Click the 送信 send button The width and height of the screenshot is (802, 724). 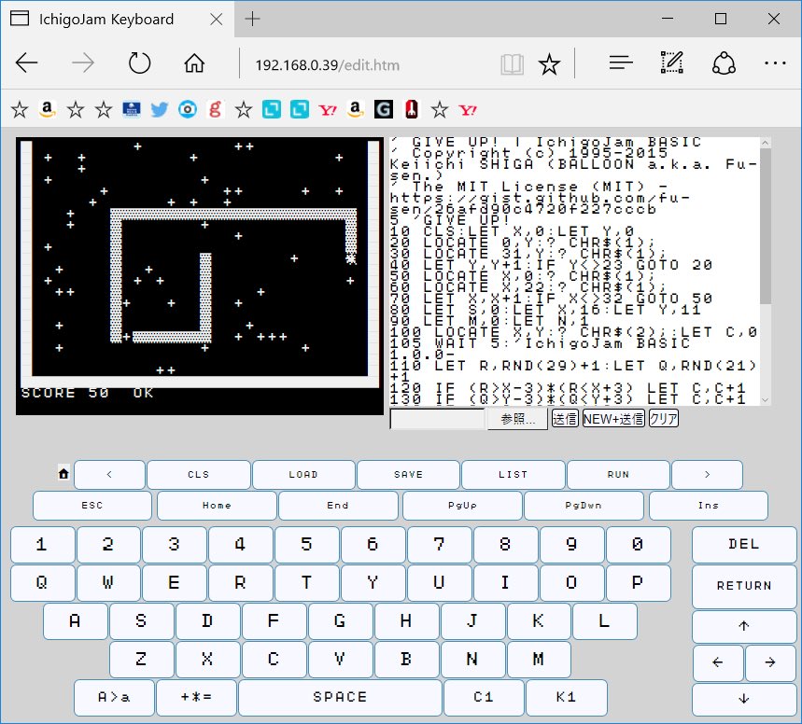[565, 419]
